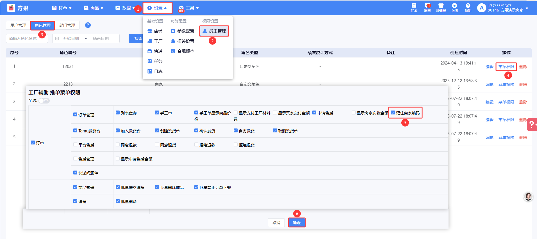Click the Confirm button in dialog
This screenshot has width=537, height=239.
point(297,223)
